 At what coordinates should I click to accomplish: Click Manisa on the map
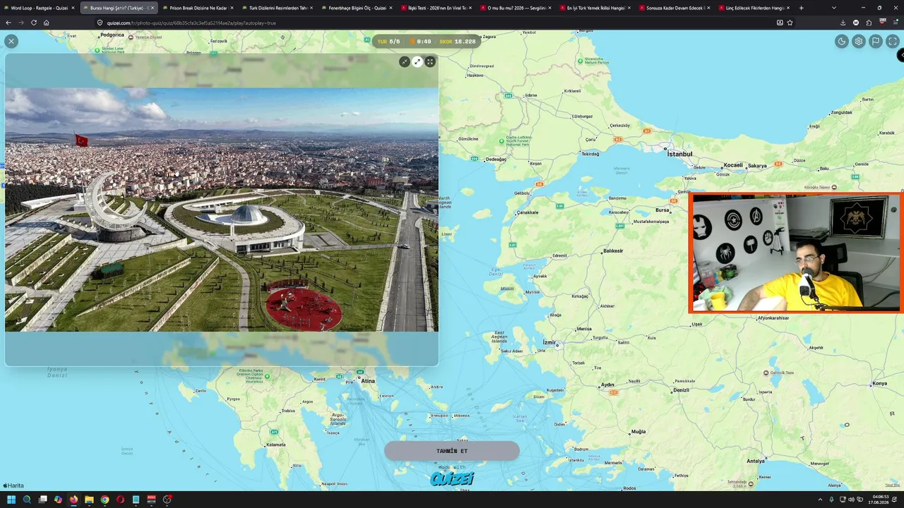(x=584, y=329)
